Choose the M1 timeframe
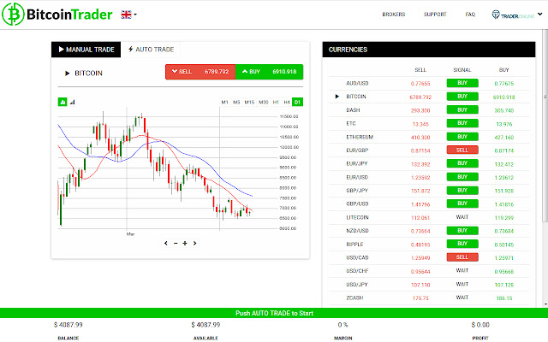 coord(224,102)
